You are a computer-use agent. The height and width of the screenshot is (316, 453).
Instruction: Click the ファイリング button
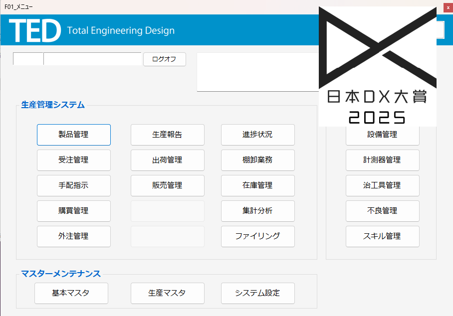click(257, 236)
